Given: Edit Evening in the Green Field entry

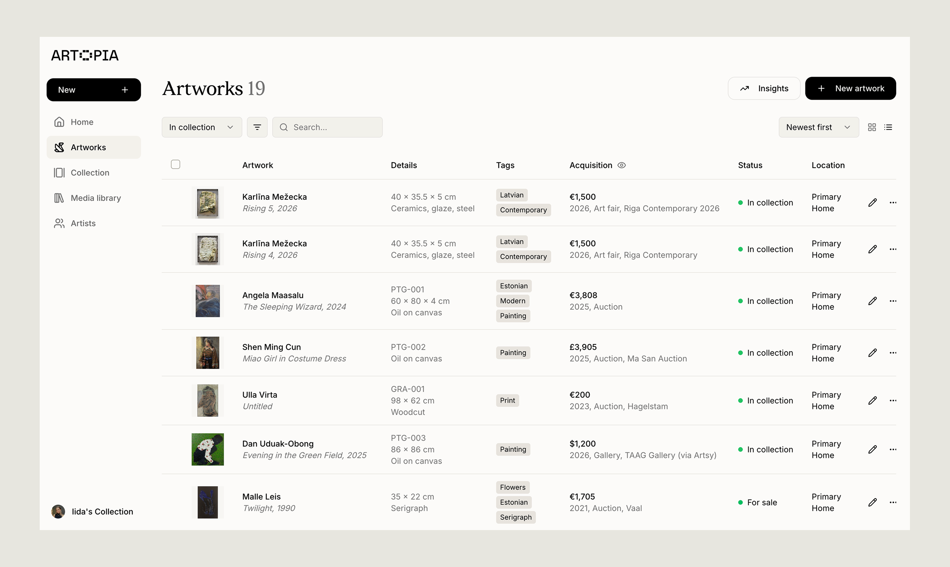Looking at the screenshot, I should pos(872,449).
